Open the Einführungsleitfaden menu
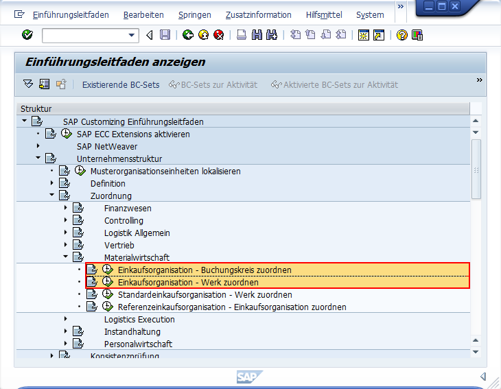 click(71, 15)
